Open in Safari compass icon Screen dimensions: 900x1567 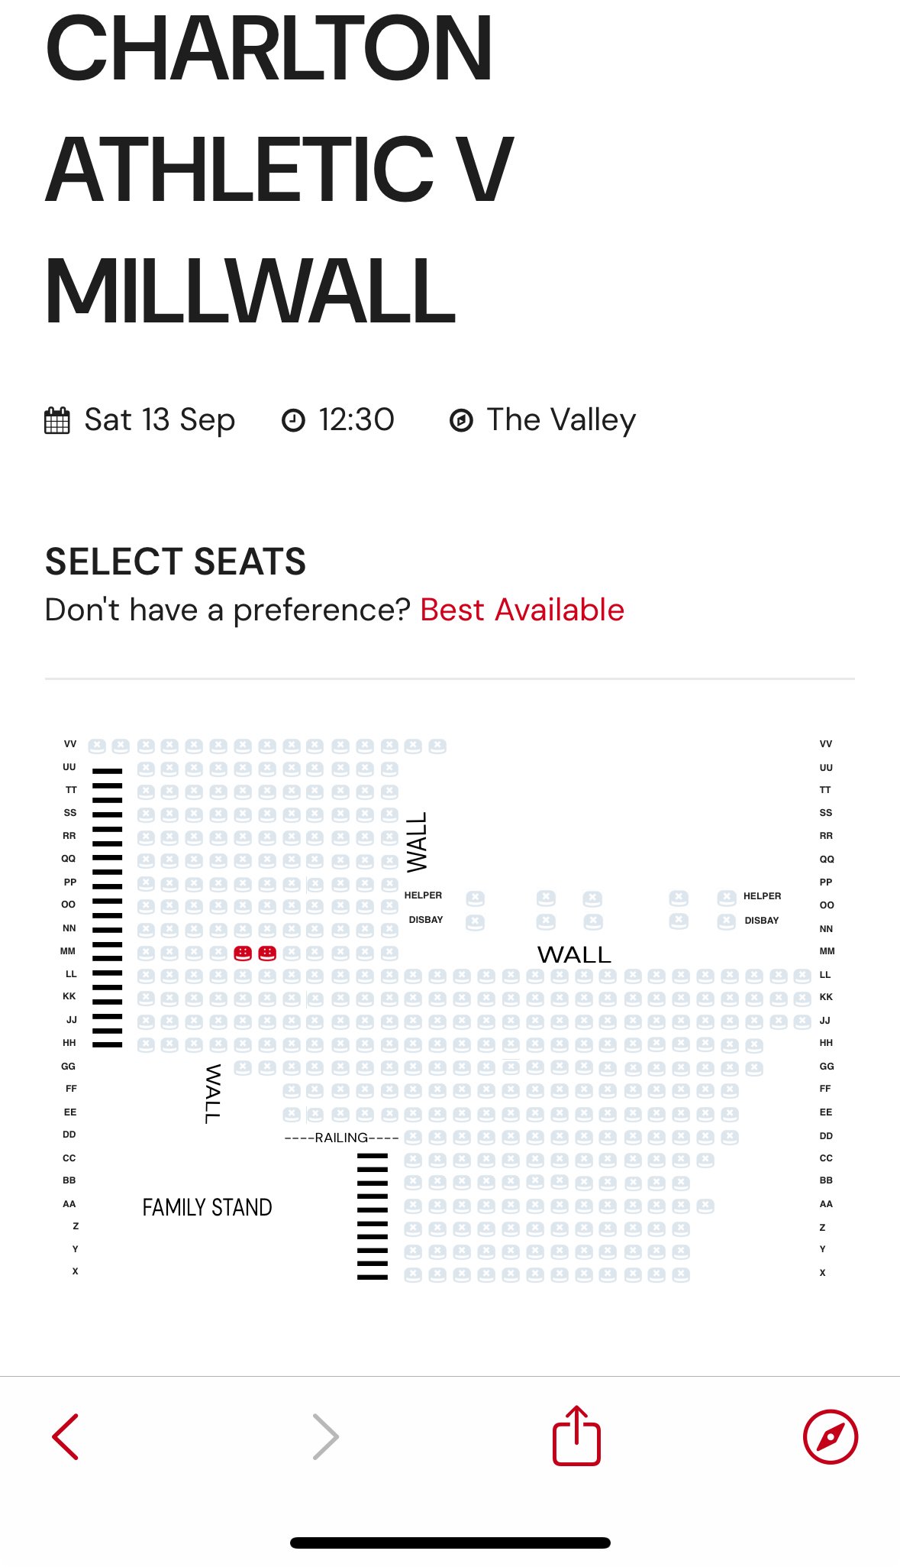[831, 1437]
